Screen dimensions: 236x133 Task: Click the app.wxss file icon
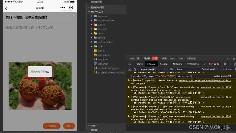pyautogui.click(x=95, y=64)
